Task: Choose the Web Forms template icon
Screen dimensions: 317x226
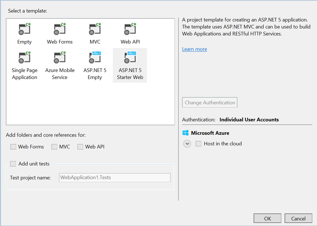Action: tap(60, 29)
